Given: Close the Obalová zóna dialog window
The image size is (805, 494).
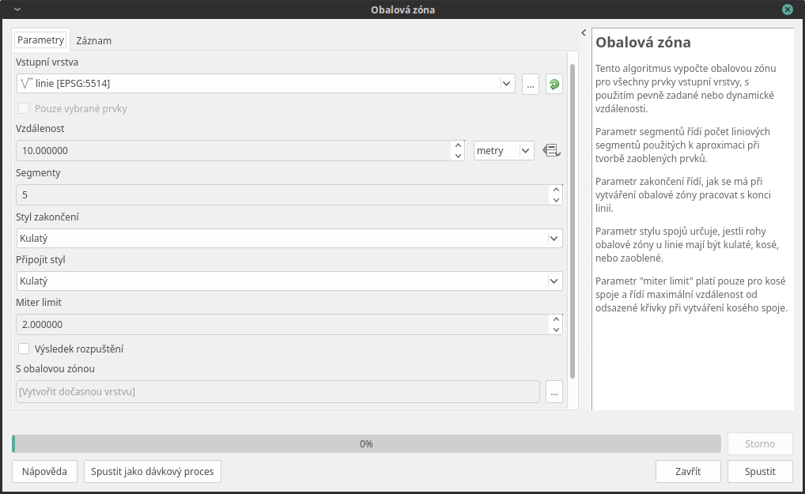Looking at the screenshot, I should [x=787, y=9].
